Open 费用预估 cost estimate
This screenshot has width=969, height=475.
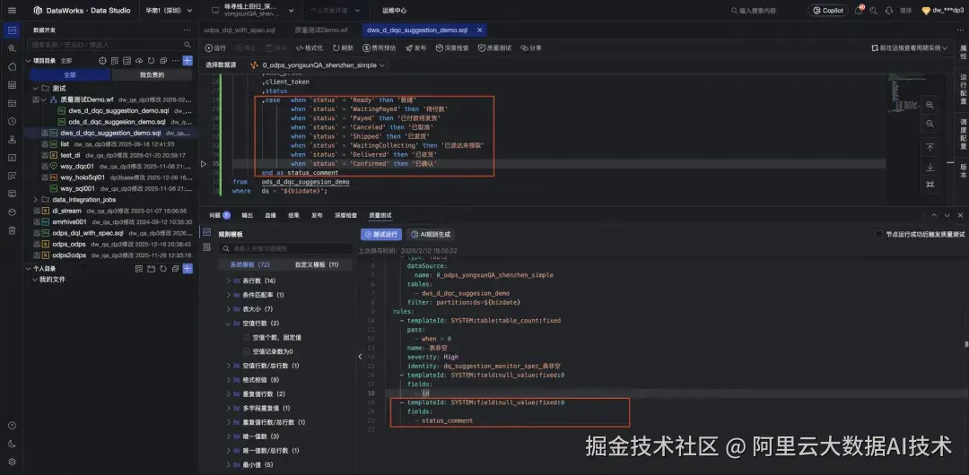coord(380,47)
